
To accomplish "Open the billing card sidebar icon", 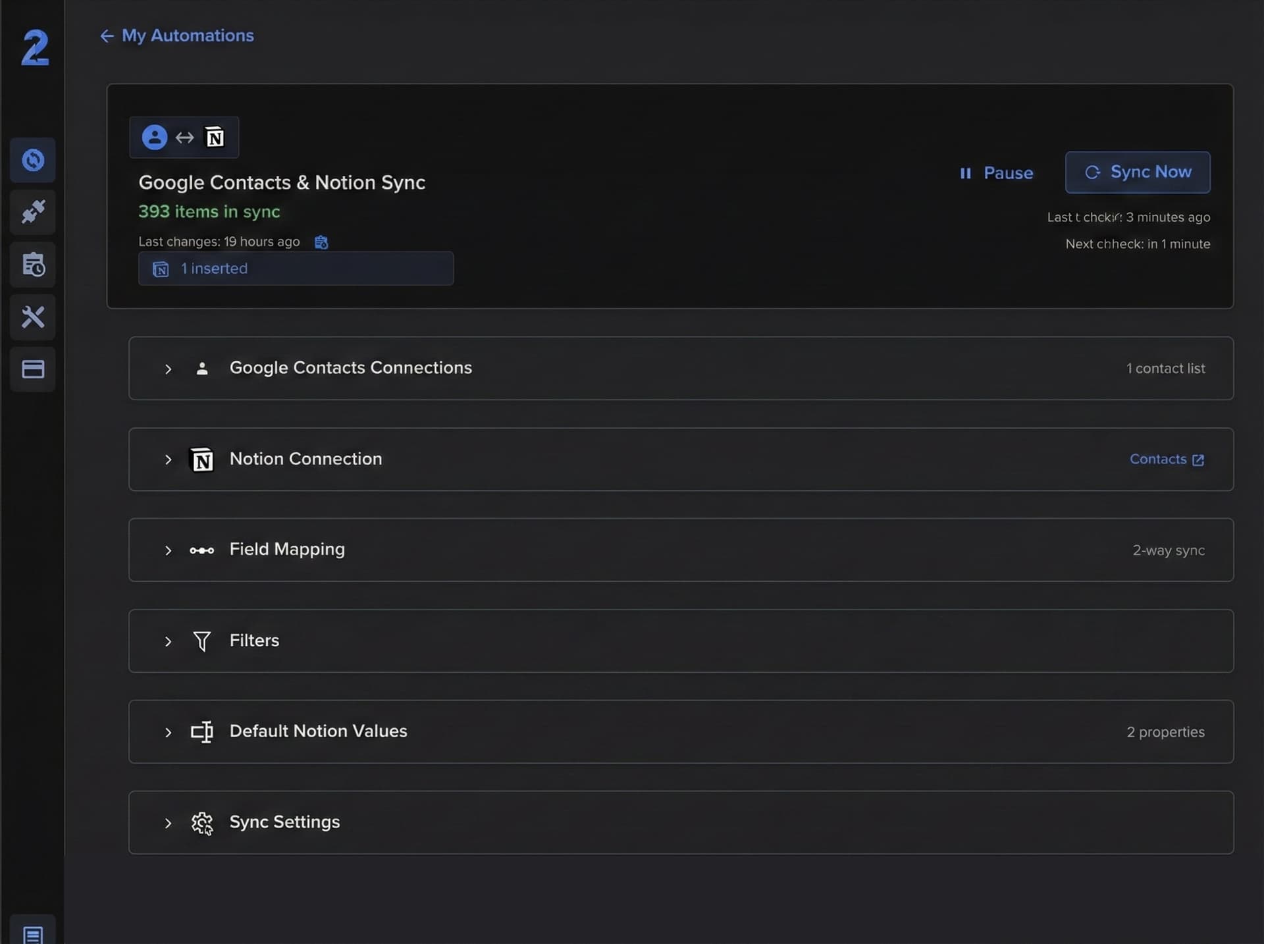I will pyautogui.click(x=33, y=369).
